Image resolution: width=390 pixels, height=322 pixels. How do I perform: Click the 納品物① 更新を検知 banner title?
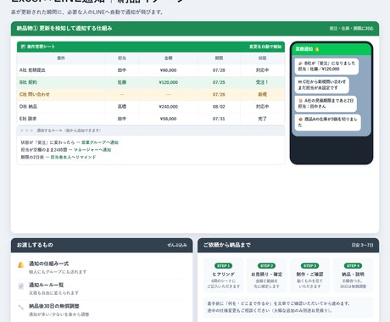pos(64,28)
